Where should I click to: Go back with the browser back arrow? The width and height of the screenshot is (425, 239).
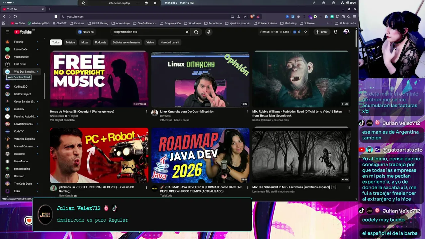(x=4, y=16)
